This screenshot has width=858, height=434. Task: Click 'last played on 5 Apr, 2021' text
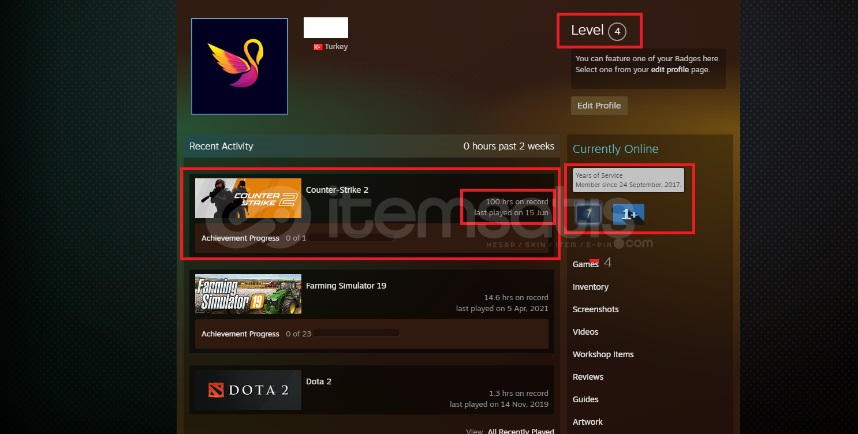point(502,309)
